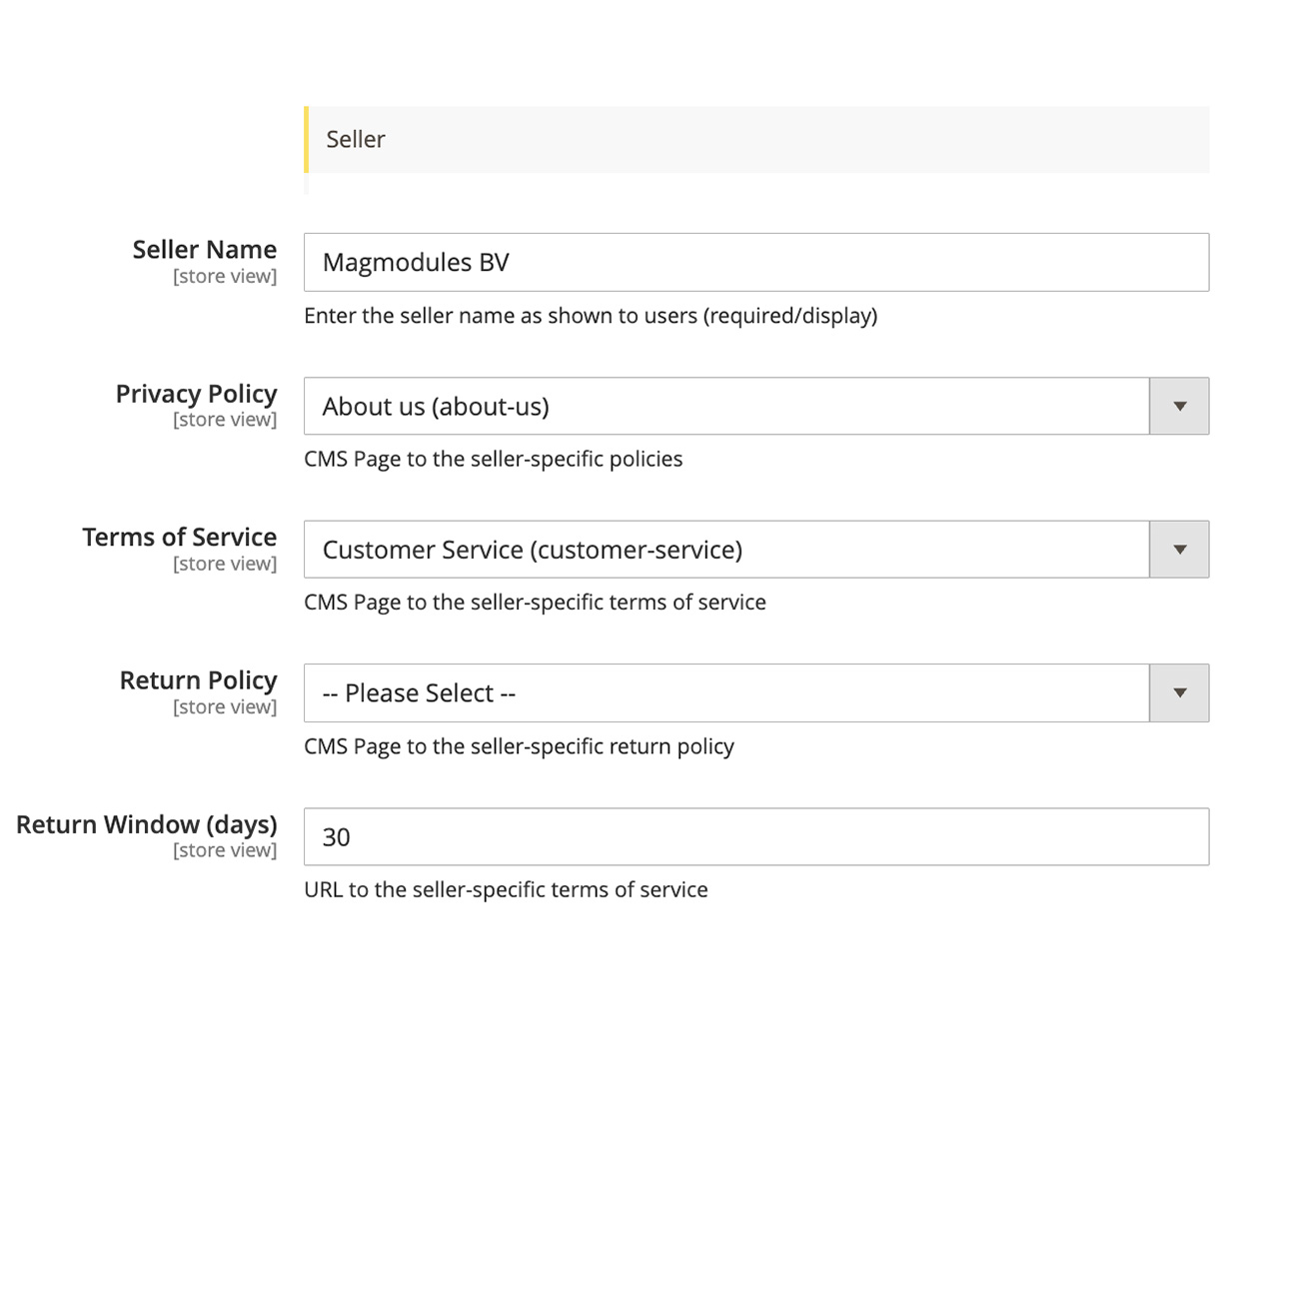1299x1299 pixels.
Task: Open the '-- Please Select --' dropdown
Action: pyautogui.click(x=725, y=692)
